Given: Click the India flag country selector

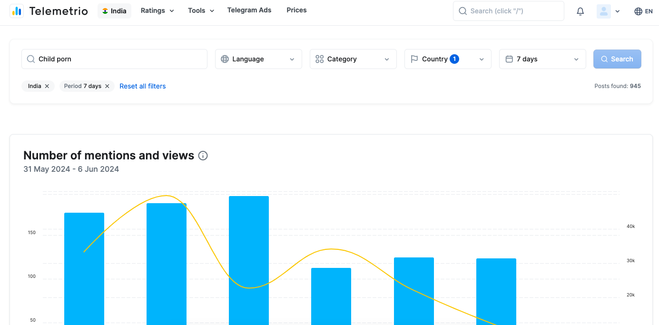Looking at the screenshot, I should 114,11.
